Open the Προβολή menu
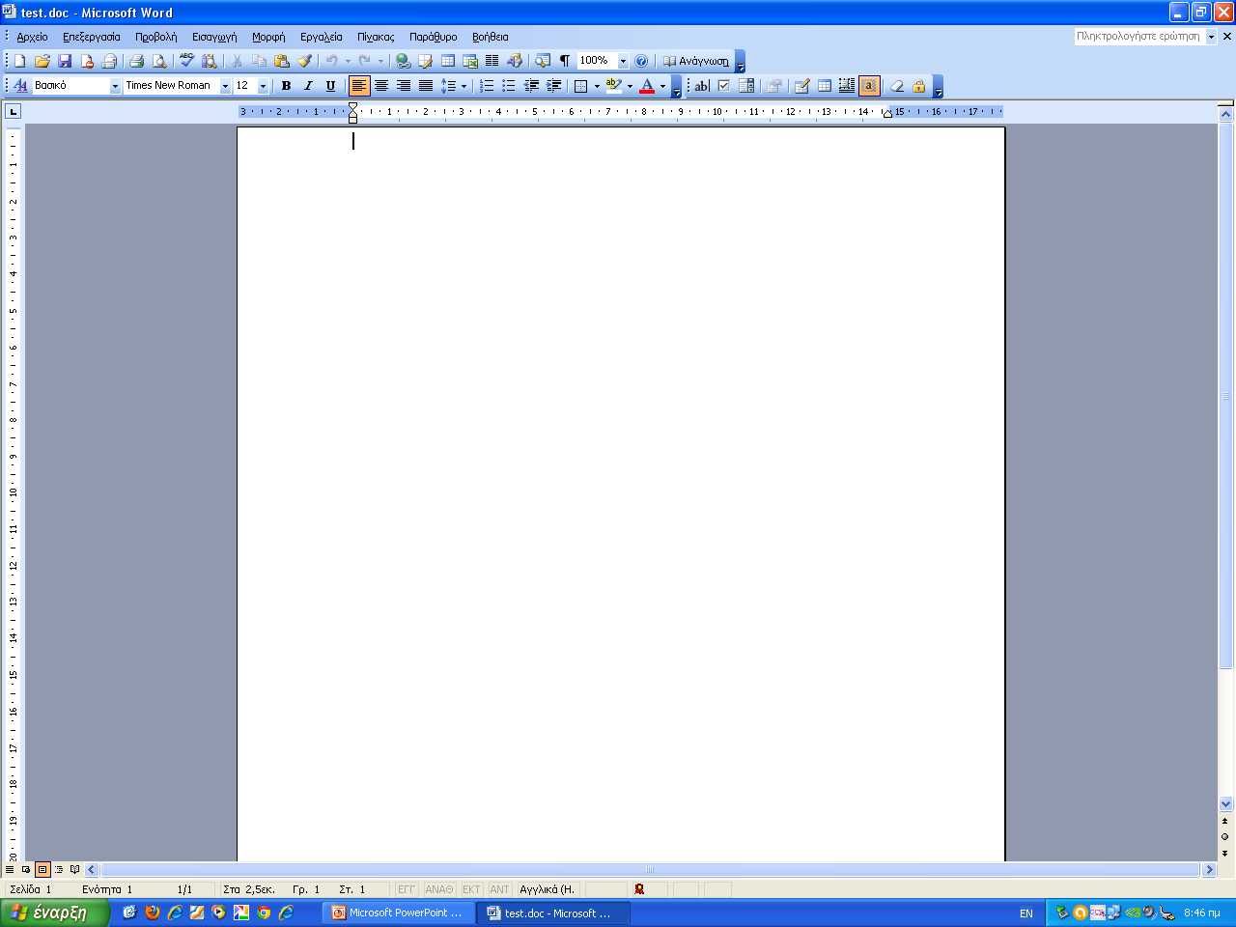Screen dimensions: 1236x927 point(156,37)
